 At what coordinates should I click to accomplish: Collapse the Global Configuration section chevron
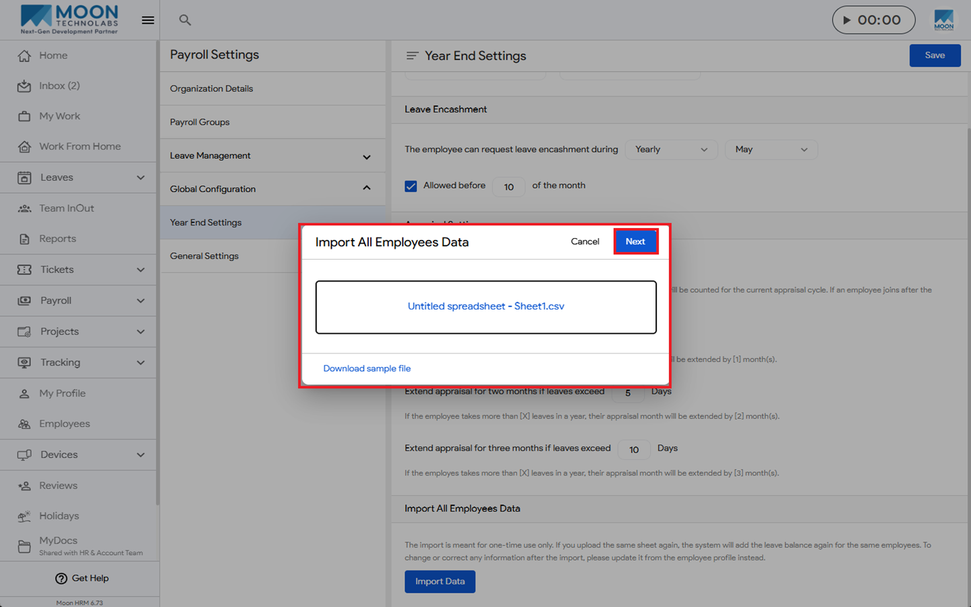pos(367,188)
